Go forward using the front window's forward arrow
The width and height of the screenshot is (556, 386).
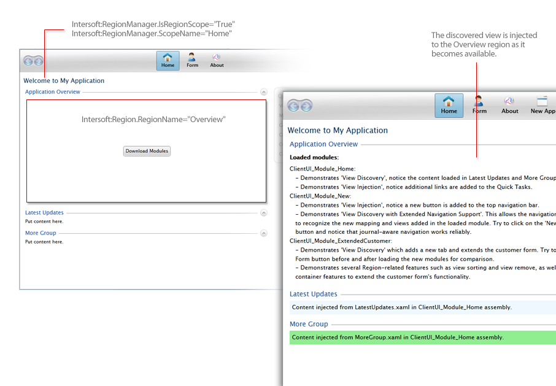coord(306,106)
